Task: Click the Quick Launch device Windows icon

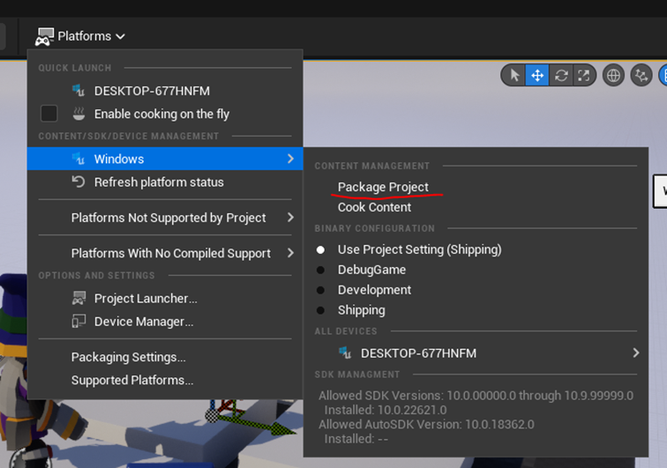Action: pyautogui.click(x=79, y=91)
